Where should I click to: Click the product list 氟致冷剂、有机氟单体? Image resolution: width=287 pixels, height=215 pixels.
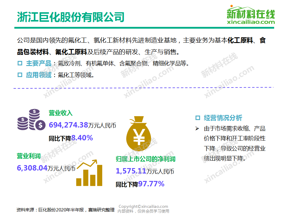pyautogui.click(x=86, y=63)
